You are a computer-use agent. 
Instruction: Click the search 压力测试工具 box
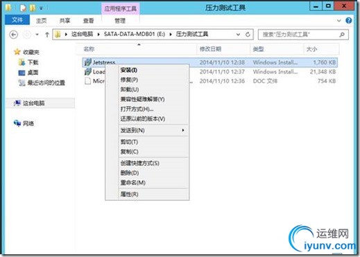pyautogui.click(x=303, y=35)
